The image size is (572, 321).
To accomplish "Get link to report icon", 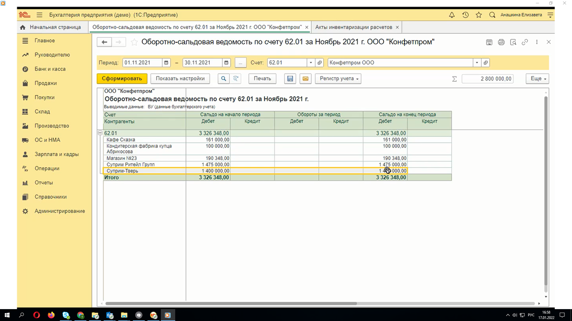I will coord(525,42).
